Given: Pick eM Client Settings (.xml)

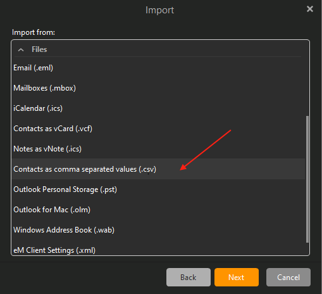Looking at the screenshot, I should click(x=158, y=249).
